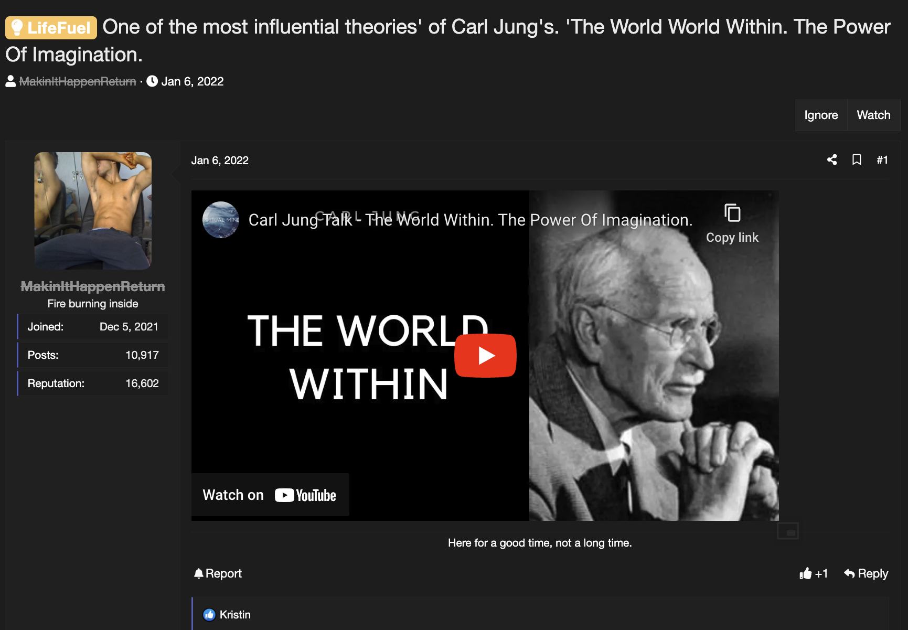Play the embedded YouTube video
The image size is (908, 630).
coord(485,356)
